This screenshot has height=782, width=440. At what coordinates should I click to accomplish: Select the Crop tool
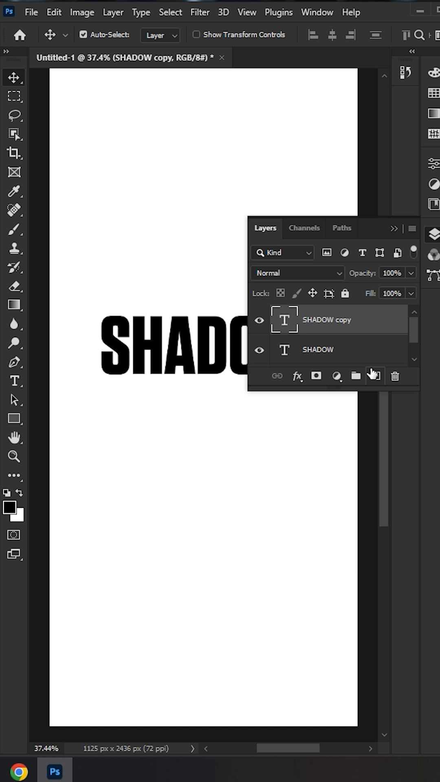(x=14, y=153)
